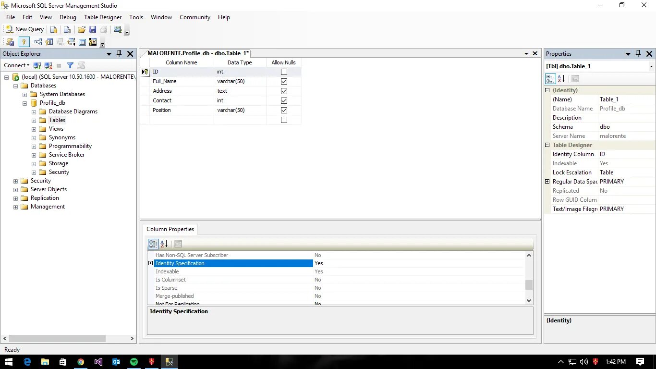This screenshot has width=656, height=369.
Task: Open Activity Monitor icon in toolbar
Action: pyautogui.click(x=117, y=29)
